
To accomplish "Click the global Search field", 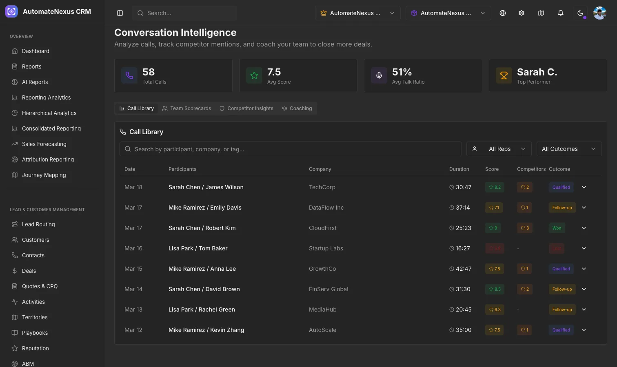I will (x=184, y=13).
